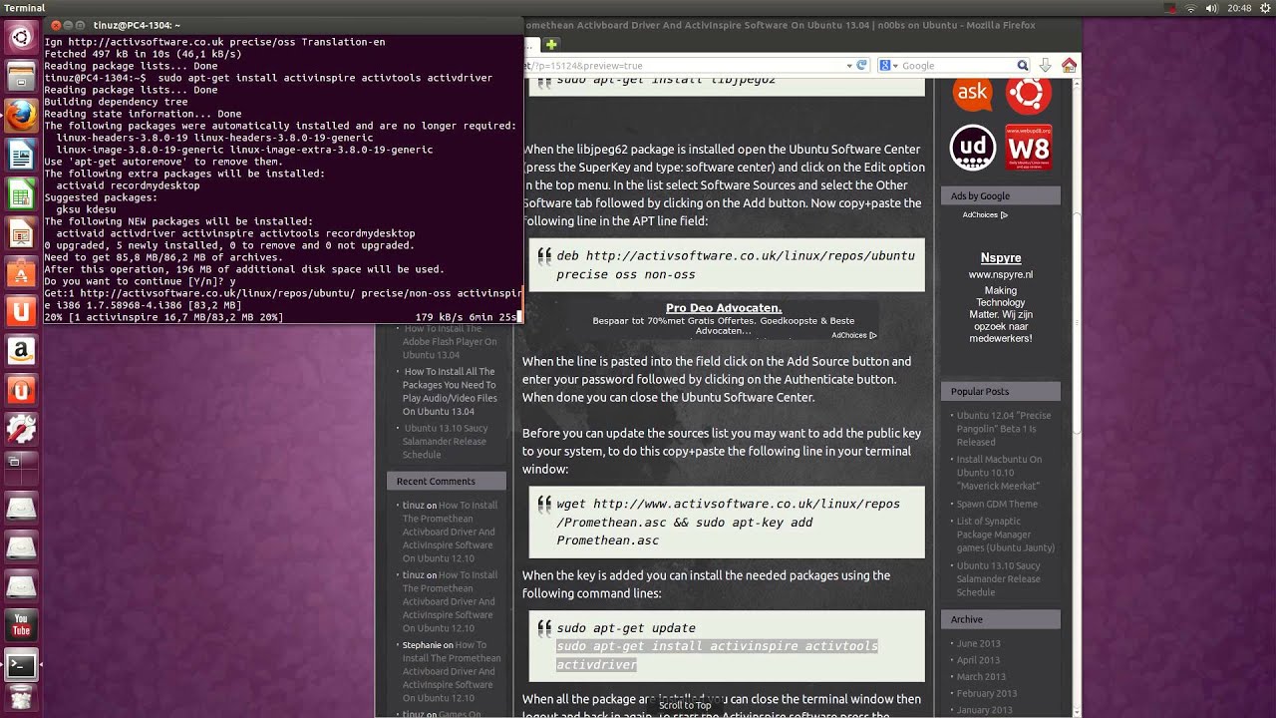Open the Google search engine dropdown

point(889,65)
